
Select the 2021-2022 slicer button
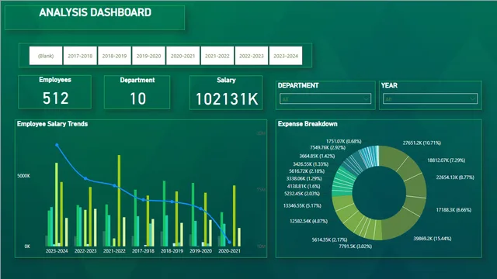(x=217, y=56)
